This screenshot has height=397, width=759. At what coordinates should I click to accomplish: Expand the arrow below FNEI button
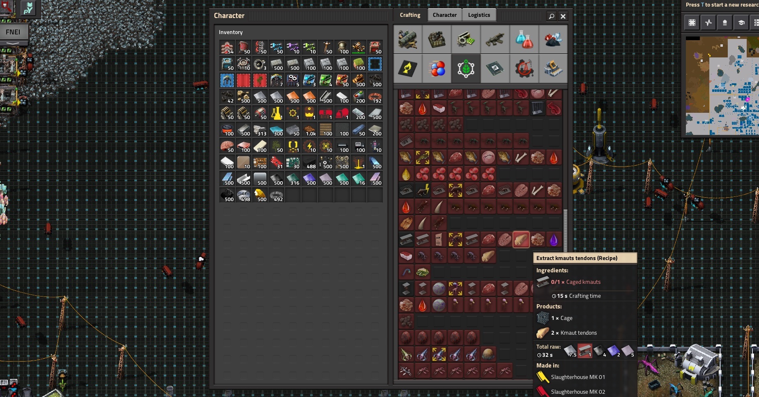pyautogui.click(x=13, y=43)
